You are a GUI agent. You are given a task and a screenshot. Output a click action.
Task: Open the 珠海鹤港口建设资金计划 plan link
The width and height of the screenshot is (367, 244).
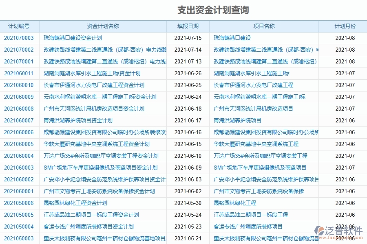(x=69, y=38)
